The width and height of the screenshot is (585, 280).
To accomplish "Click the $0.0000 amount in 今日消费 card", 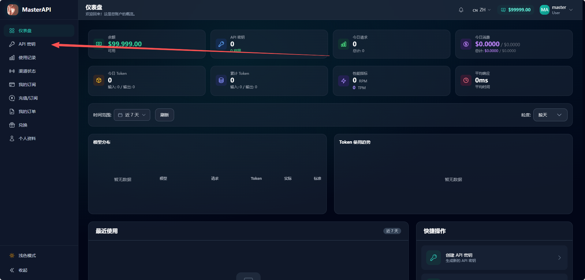I will click(x=487, y=44).
